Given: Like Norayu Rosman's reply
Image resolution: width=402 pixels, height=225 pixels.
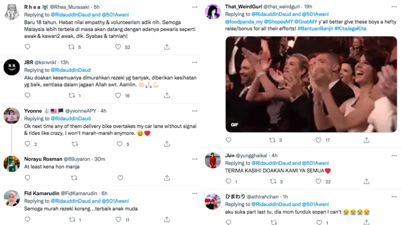Looking at the screenshot, I should (120, 178).
